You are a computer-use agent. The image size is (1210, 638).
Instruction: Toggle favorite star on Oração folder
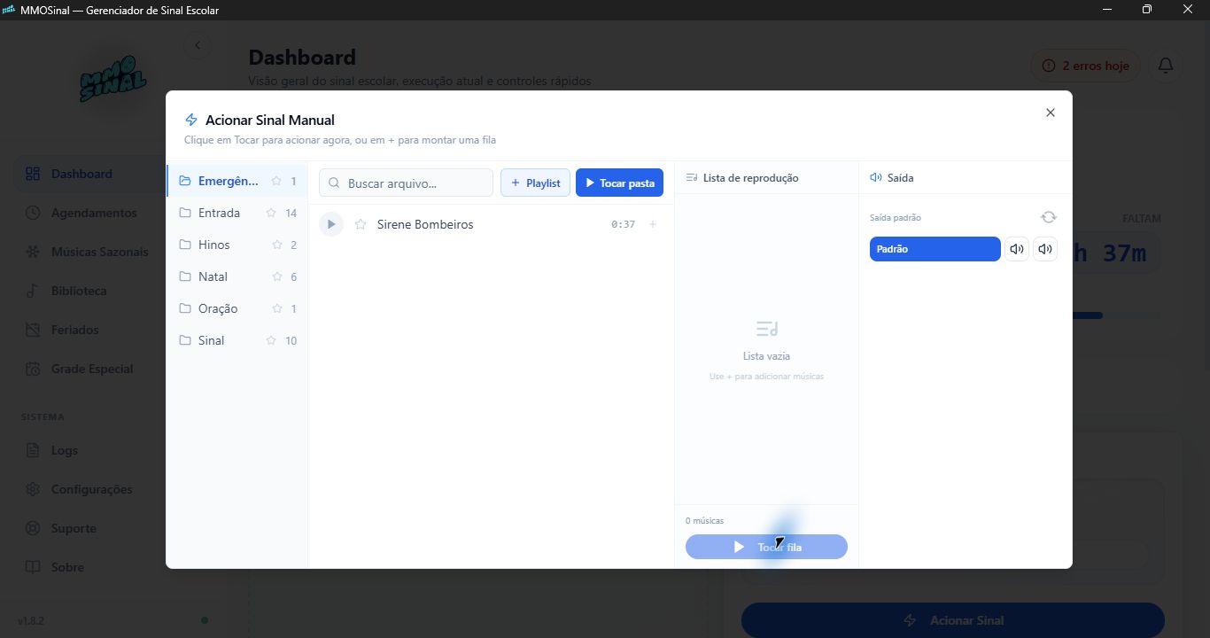276,308
